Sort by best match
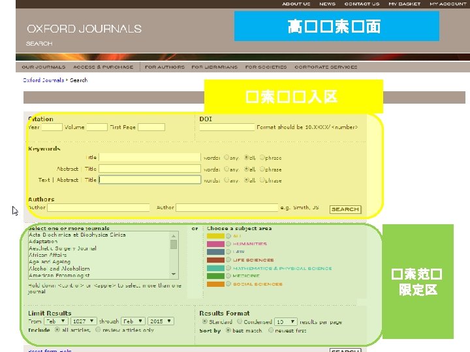The width and height of the screenshot is (470, 352). tap(228, 330)
